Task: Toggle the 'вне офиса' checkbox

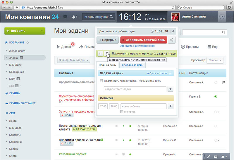Action: click(x=122, y=112)
